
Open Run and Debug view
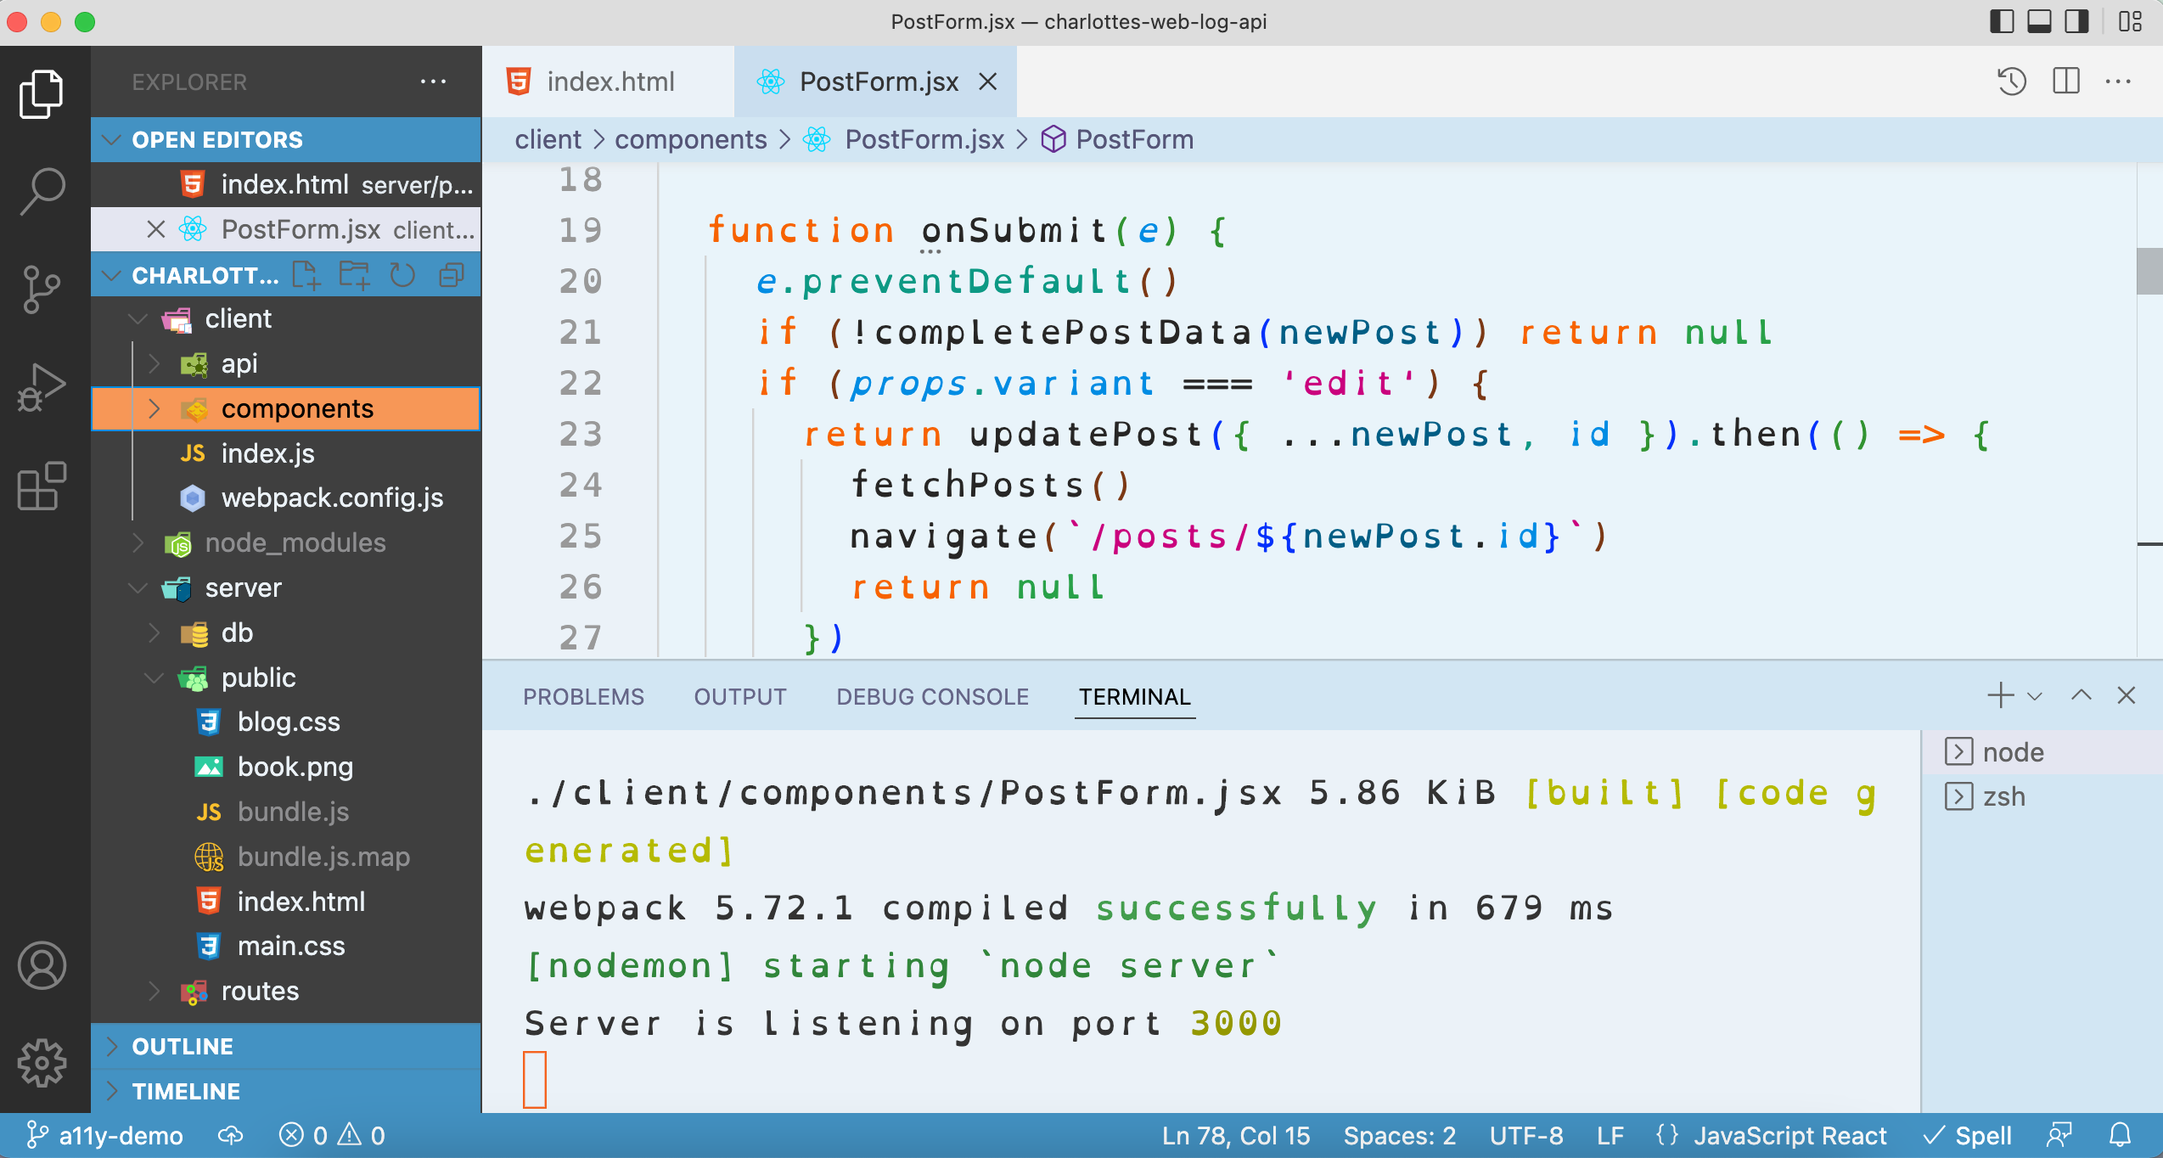pos(42,387)
